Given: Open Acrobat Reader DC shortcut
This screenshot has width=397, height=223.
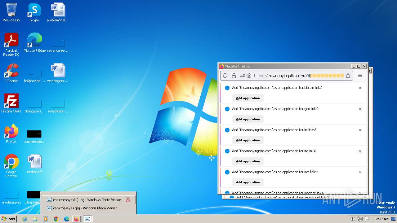Looking at the screenshot, I should click(x=11, y=45).
